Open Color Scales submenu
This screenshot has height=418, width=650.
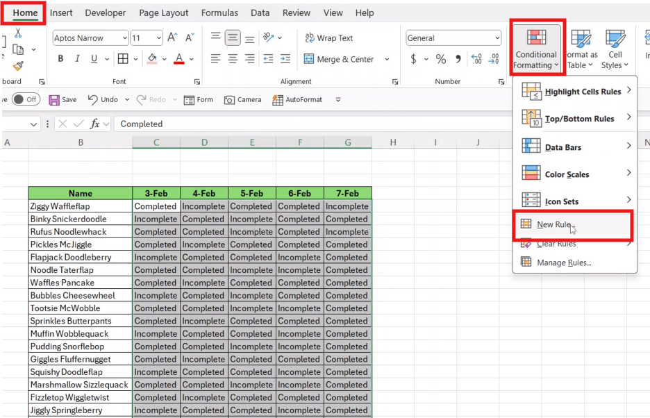click(x=574, y=174)
